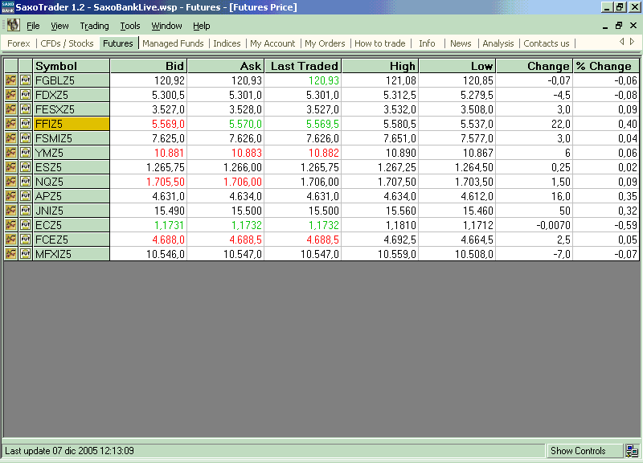
Task: Click the FUT icon beside FESXZ5
Action: click(26, 109)
